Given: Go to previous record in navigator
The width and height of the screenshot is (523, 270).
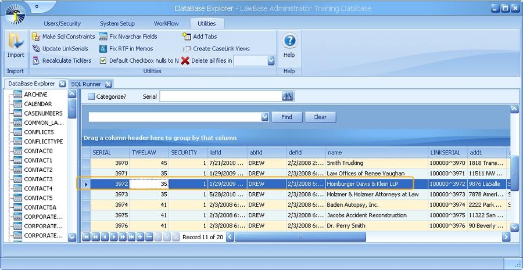Looking at the screenshot, I should pos(105,237).
